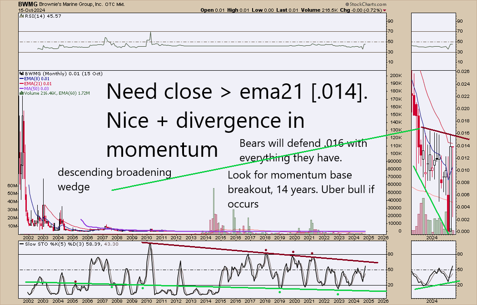Click the 60M left axis label

(x=12, y=186)
